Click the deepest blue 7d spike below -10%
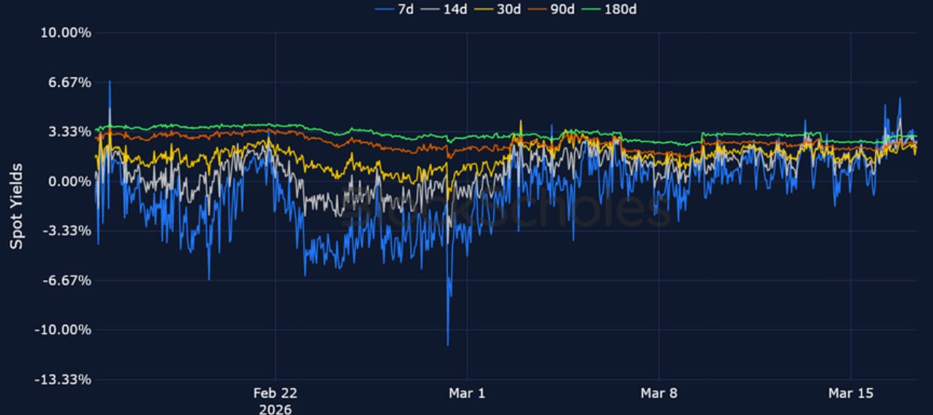Image resolution: width=933 pixels, height=415 pixels. tap(448, 343)
